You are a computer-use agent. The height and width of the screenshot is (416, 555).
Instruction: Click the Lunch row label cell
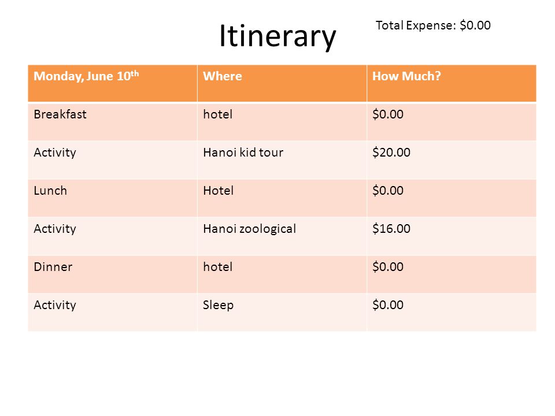click(x=113, y=198)
